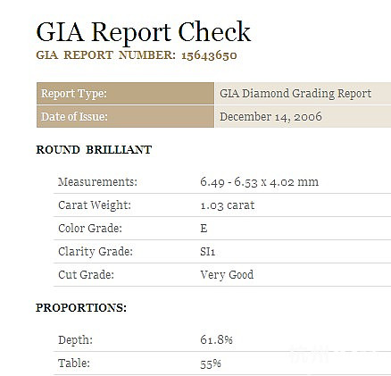Click the 1.03 carat value
The width and height of the screenshot is (391, 376).
pos(228,205)
